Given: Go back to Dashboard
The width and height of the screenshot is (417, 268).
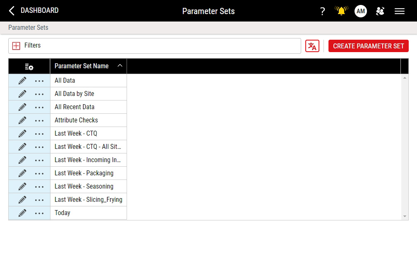Looking at the screenshot, I should click(x=34, y=11).
